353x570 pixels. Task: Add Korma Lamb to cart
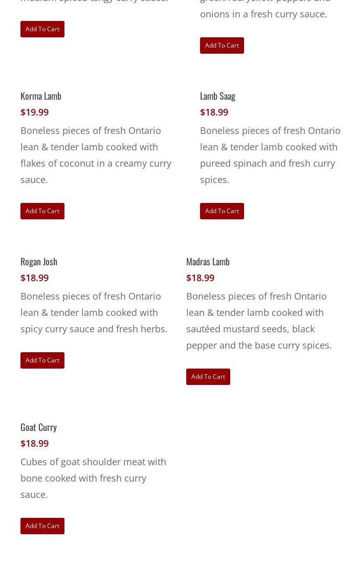[42, 211]
